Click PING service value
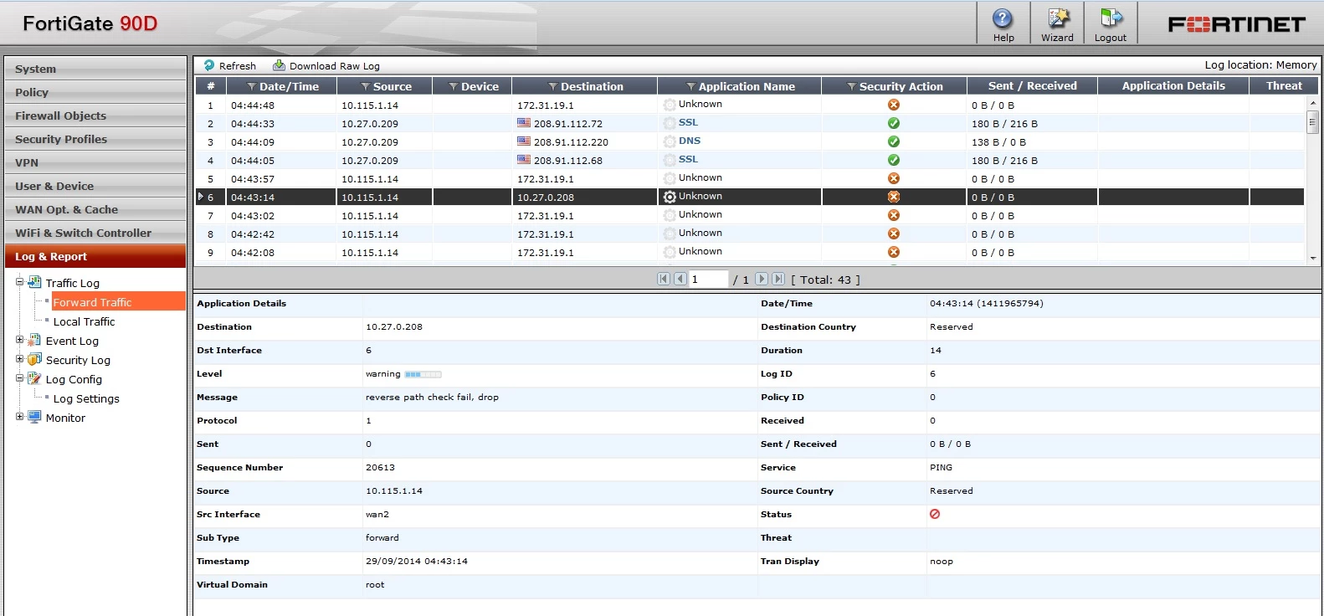This screenshot has width=1324, height=616. pyautogui.click(x=941, y=467)
